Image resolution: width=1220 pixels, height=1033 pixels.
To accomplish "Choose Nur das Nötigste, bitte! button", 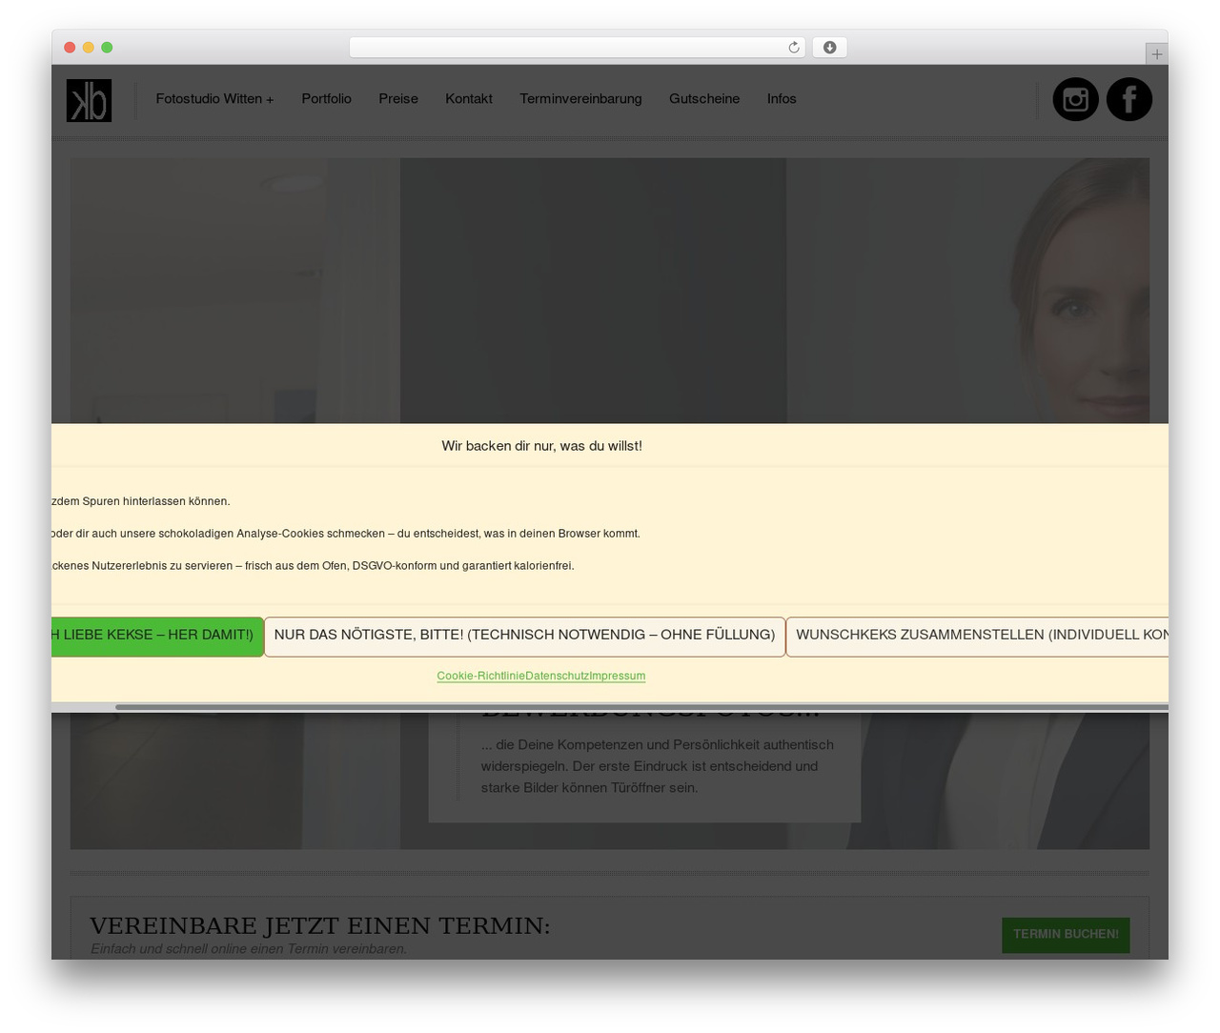I will point(524,637).
